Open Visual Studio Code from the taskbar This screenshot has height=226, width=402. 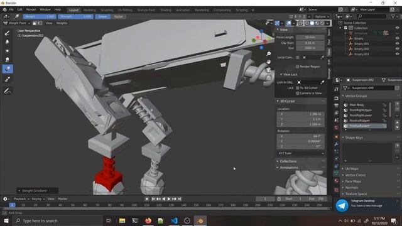tap(174, 220)
